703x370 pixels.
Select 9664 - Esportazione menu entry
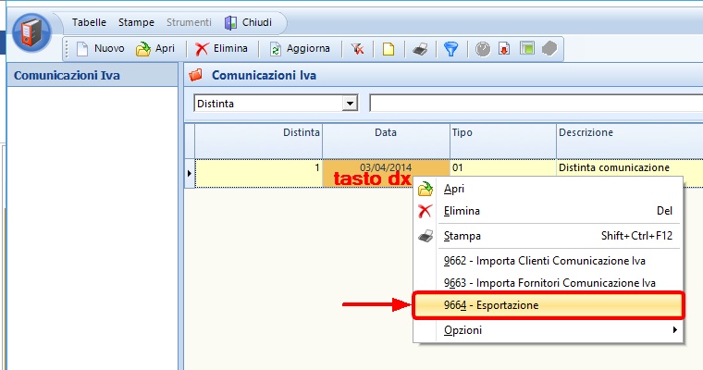[x=548, y=305]
